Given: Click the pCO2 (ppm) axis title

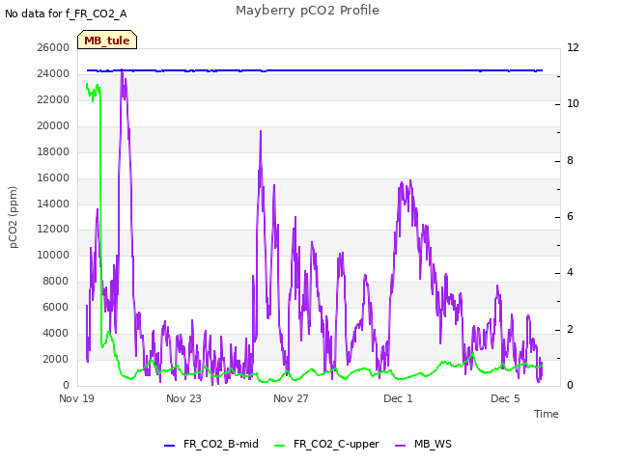Looking at the screenshot, I should coord(13,217).
